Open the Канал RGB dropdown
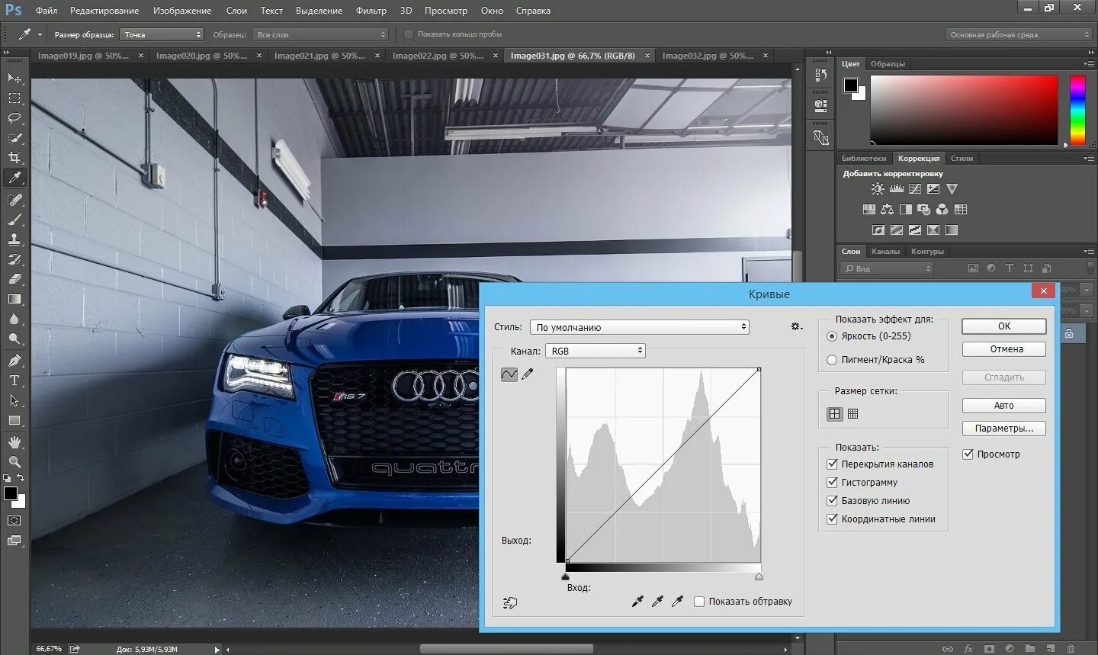 pyautogui.click(x=596, y=351)
